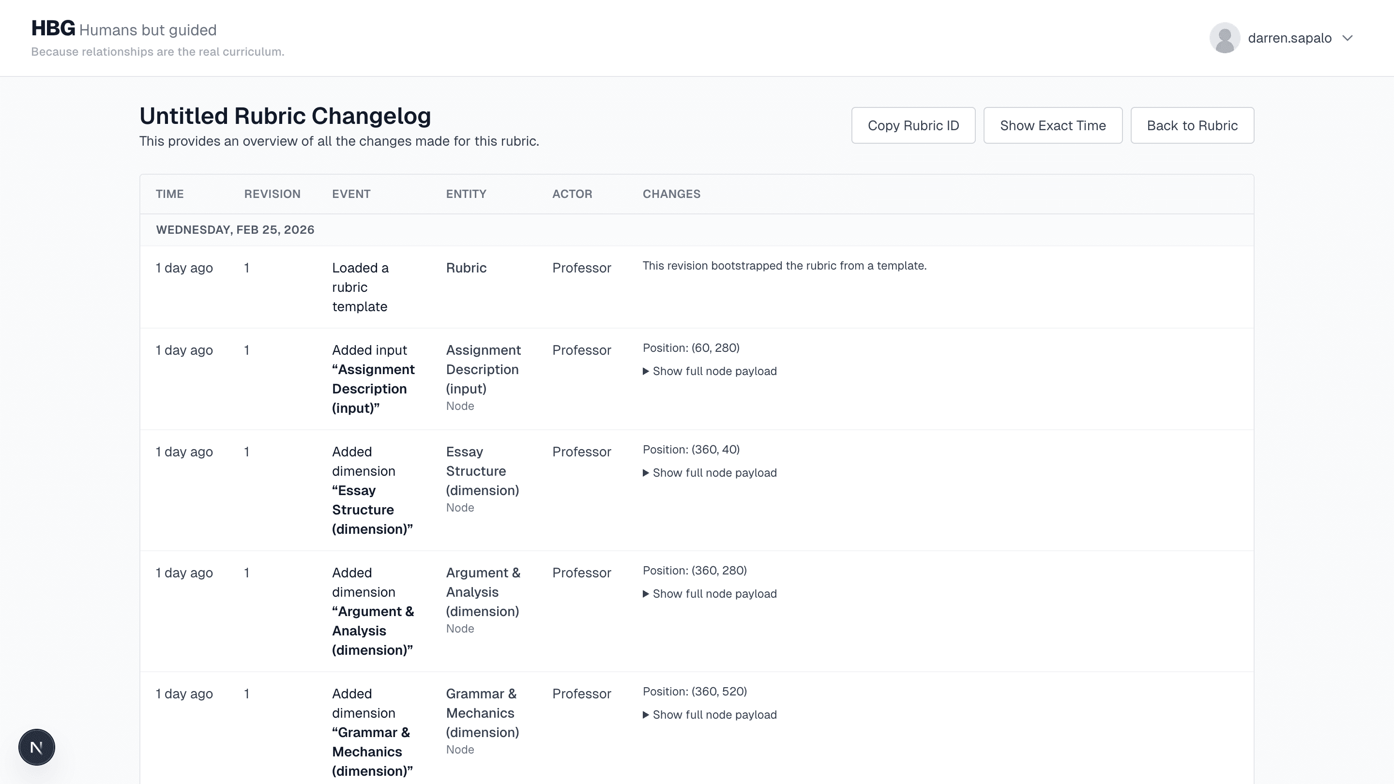Click the ACTOR column header
Screen dimensions: 1394x784
tap(572, 194)
